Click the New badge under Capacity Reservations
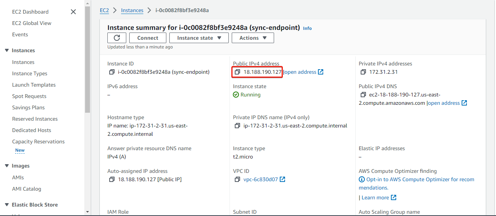Screen dimensions: 496x216 point(20,150)
